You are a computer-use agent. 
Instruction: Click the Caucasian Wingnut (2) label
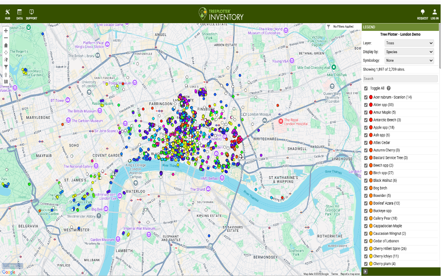point(389,233)
